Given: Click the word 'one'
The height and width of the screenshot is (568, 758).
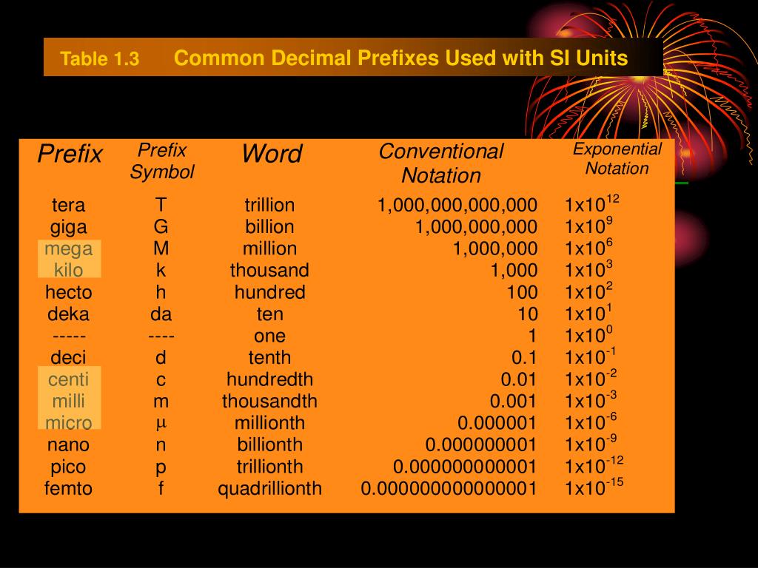Looking at the screenshot, I should [x=269, y=337].
